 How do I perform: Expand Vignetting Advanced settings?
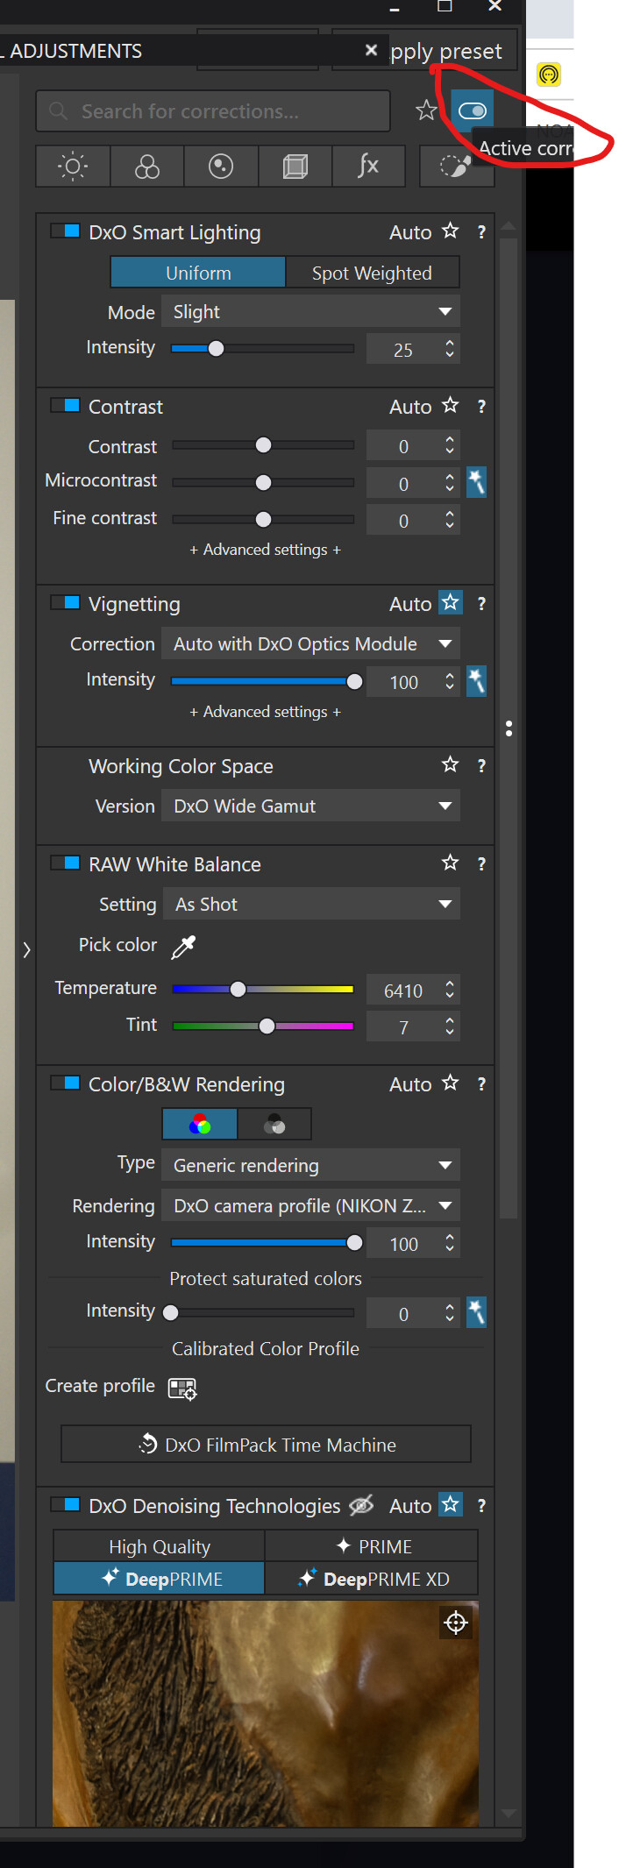[x=265, y=712]
